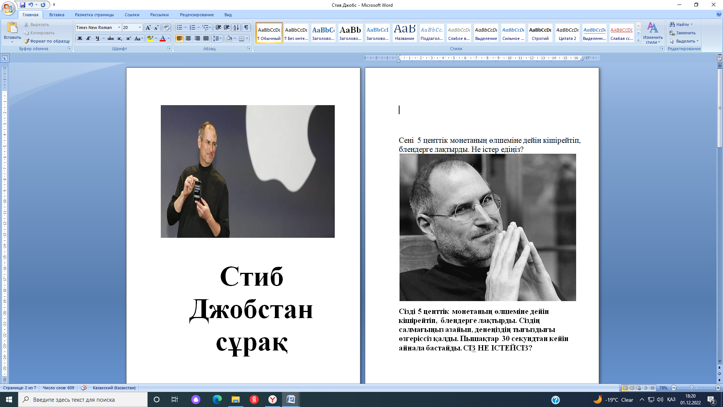Switch to the Вставка tab
This screenshot has width=723, height=407.
tap(56, 15)
